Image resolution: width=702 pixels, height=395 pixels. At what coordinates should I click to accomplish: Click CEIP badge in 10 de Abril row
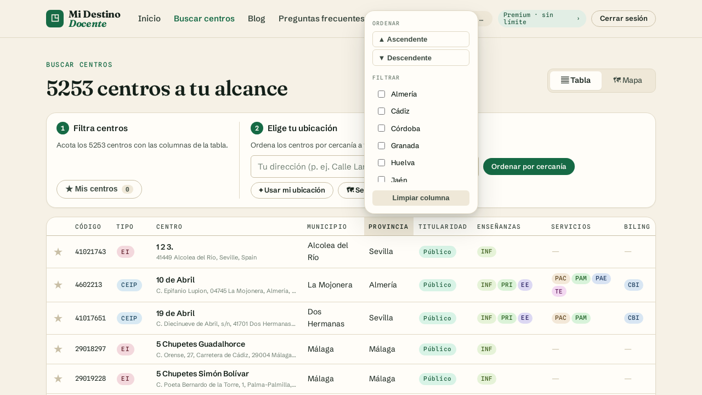point(129,285)
